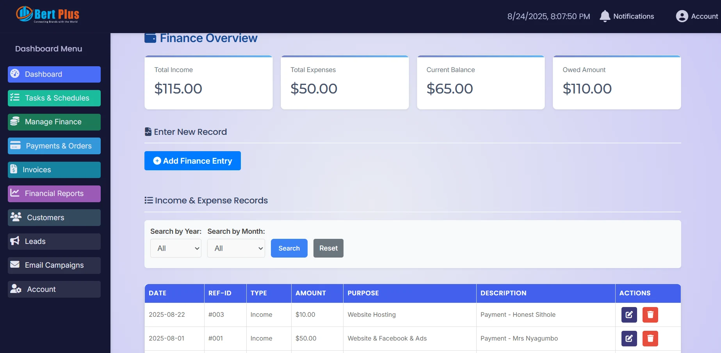The width and height of the screenshot is (721, 353).
Task: Delete the Mrs Nyagumbo income record
Action: pos(650,339)
